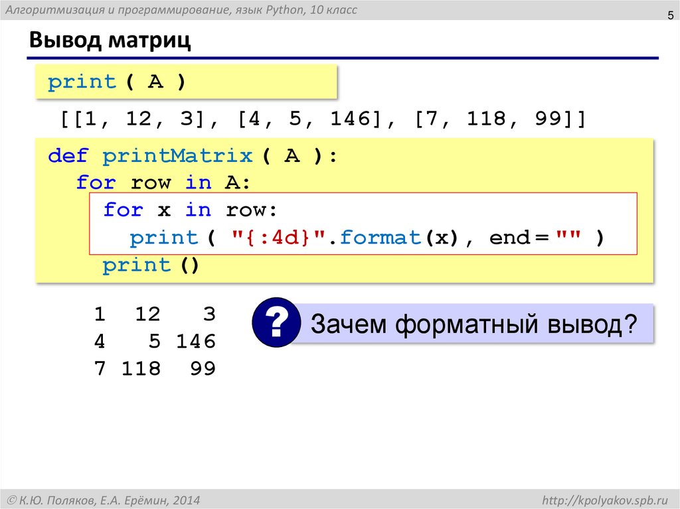Click the 'def printMatrix ( A ):' line
680x509 pixels.
[x=193, y=156]
